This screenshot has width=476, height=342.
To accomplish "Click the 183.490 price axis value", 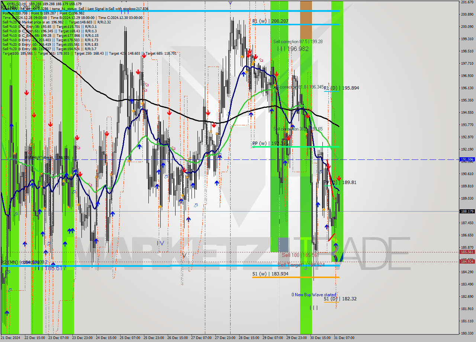I will tap(467, 284).
